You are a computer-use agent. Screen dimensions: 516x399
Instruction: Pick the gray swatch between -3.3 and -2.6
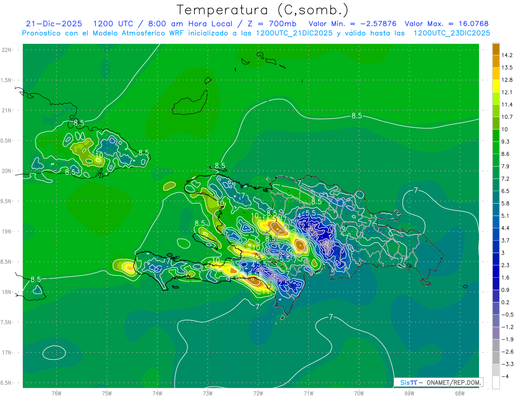(x=496, y=357)
